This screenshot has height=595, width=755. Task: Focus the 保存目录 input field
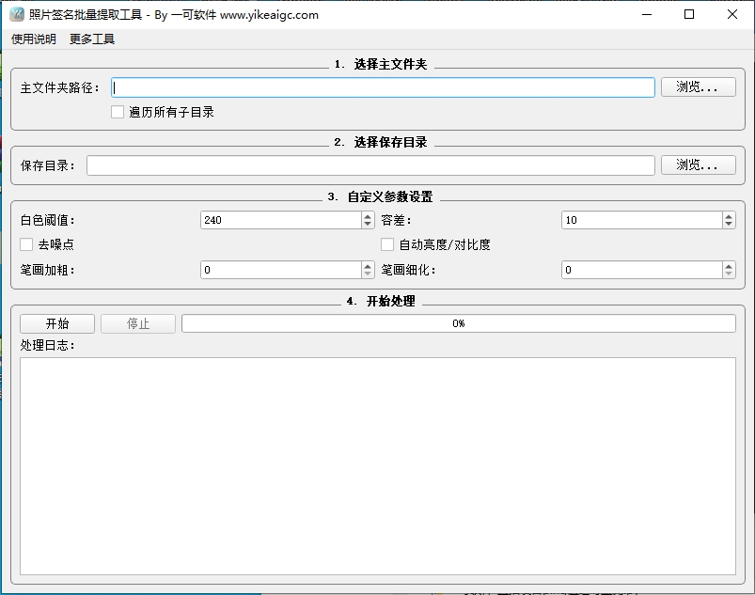click(x=370, y=165)
